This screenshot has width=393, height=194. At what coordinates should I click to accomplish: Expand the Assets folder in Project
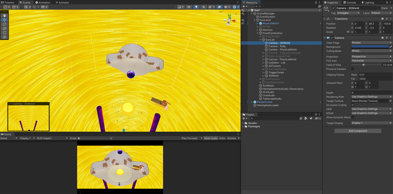[243, 123]
